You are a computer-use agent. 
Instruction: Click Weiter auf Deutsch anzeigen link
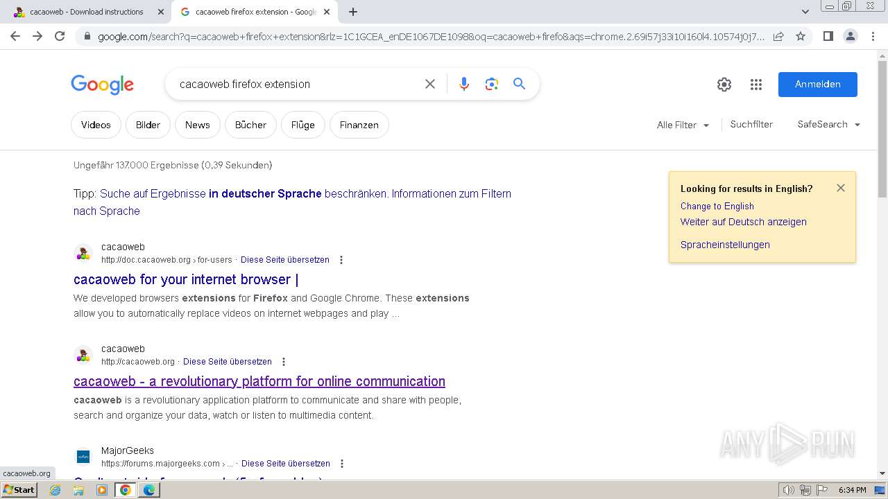click(x=743, y=222)
